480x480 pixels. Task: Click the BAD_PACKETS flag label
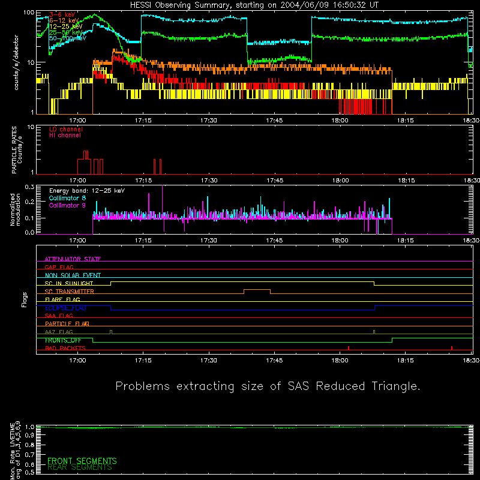65,348
